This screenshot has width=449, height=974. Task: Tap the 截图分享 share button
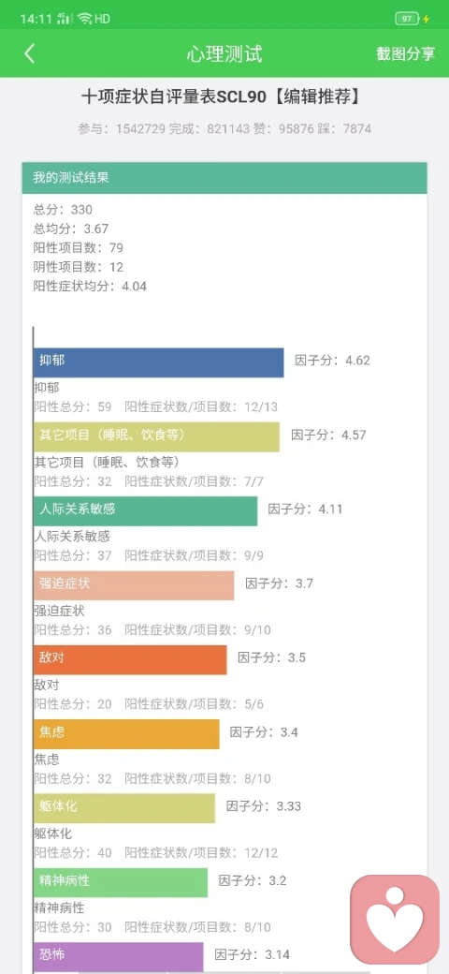click(406, 53)
